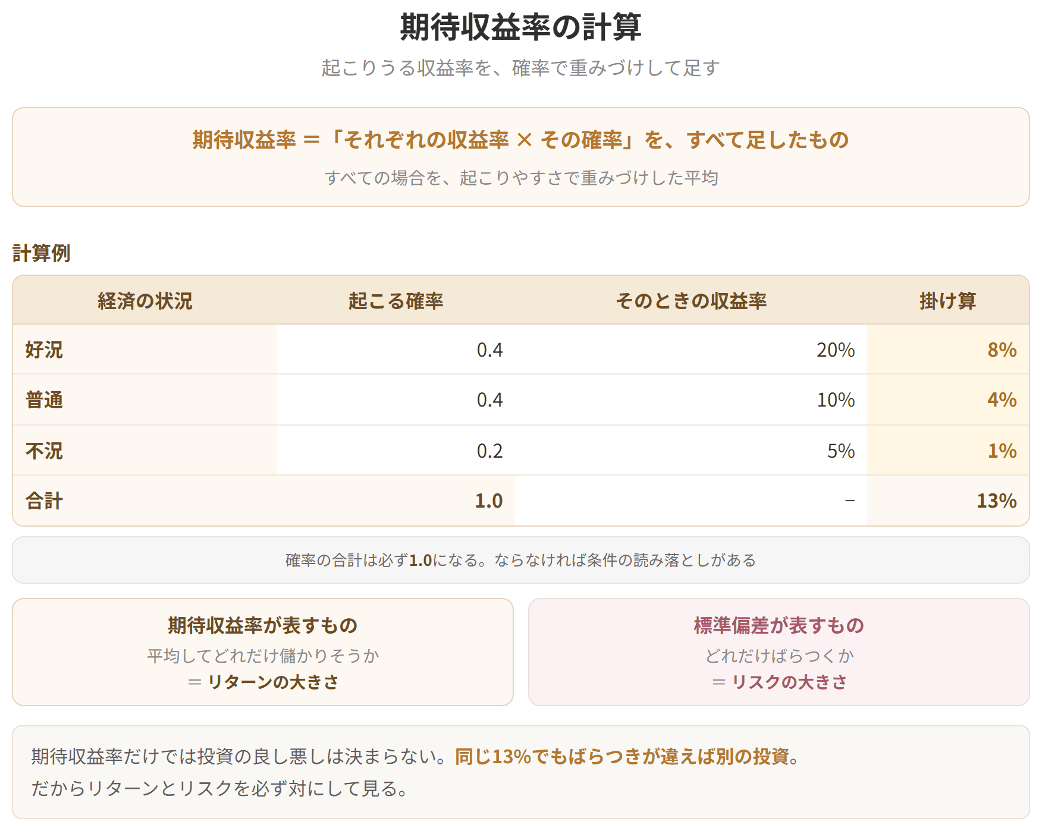Click probability 0.2 in the 不況 row
1042x831 pixels.
click(489, 451)
